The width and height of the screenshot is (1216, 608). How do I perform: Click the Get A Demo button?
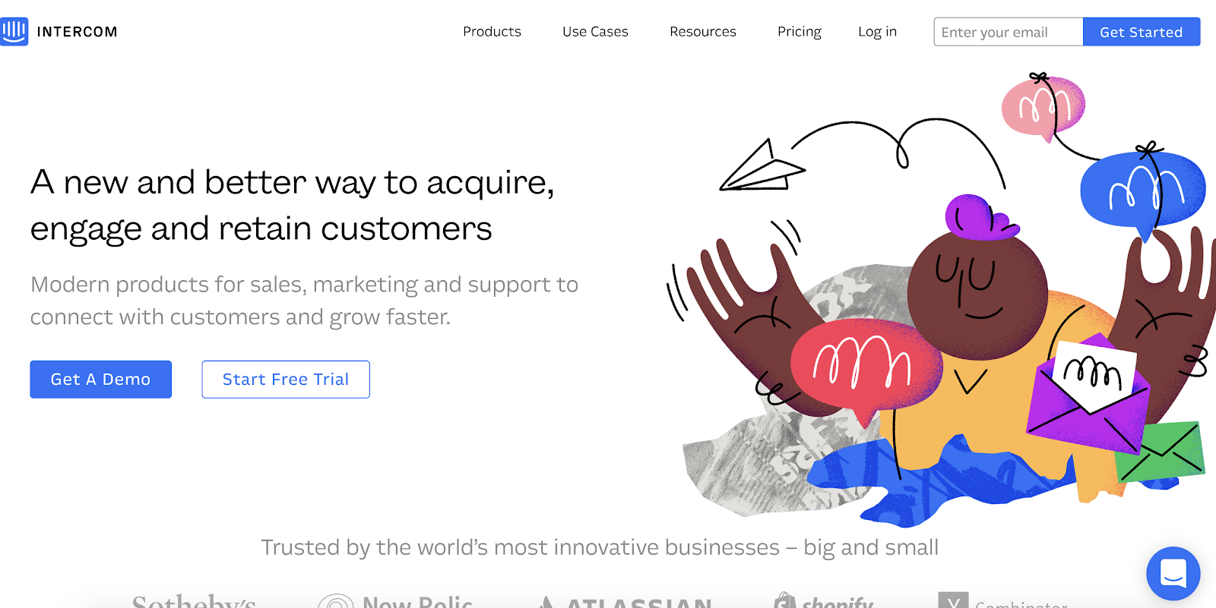[100, 380]
